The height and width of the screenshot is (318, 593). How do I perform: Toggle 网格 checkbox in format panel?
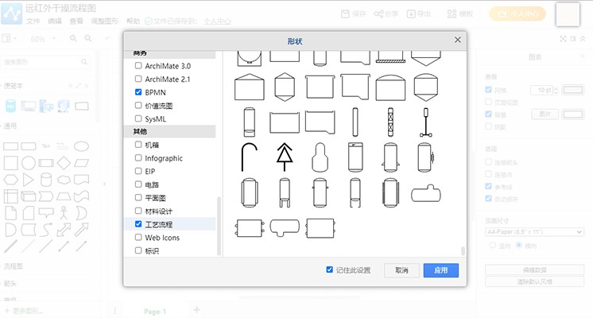[x=488, y=90]
